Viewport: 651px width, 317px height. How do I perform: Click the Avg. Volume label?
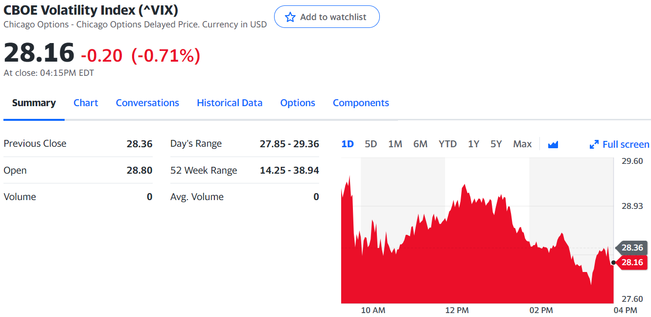pyautogui.click(x=197, y=197)
